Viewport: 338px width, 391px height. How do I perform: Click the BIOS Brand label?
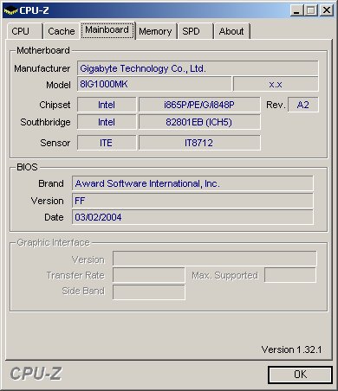(51, 183)
